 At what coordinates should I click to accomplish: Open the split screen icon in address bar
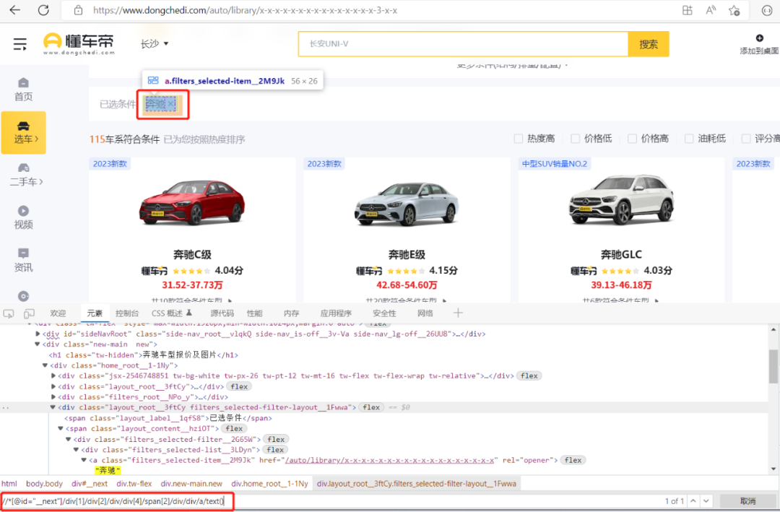688,10
